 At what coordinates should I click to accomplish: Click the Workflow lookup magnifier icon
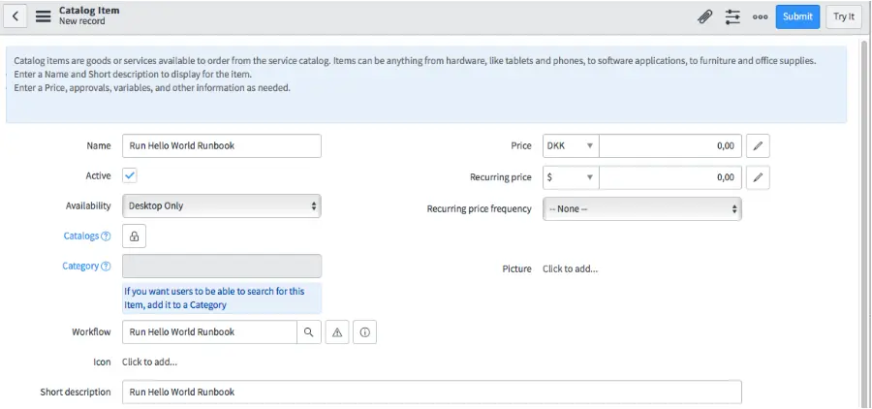coord(308,332)
